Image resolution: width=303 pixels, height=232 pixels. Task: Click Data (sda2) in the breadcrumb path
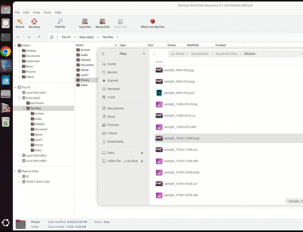tap(86, 37)
